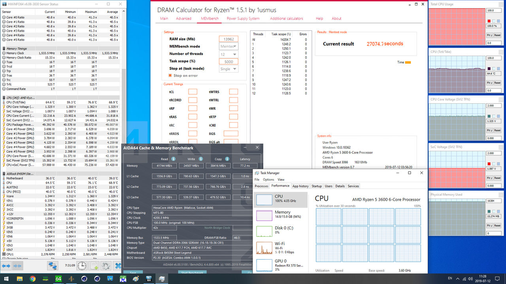Open HWiNFO remote network monitoring icon
Image resolution: width=506 pixels, height=284 pixels.
[53, 266]
